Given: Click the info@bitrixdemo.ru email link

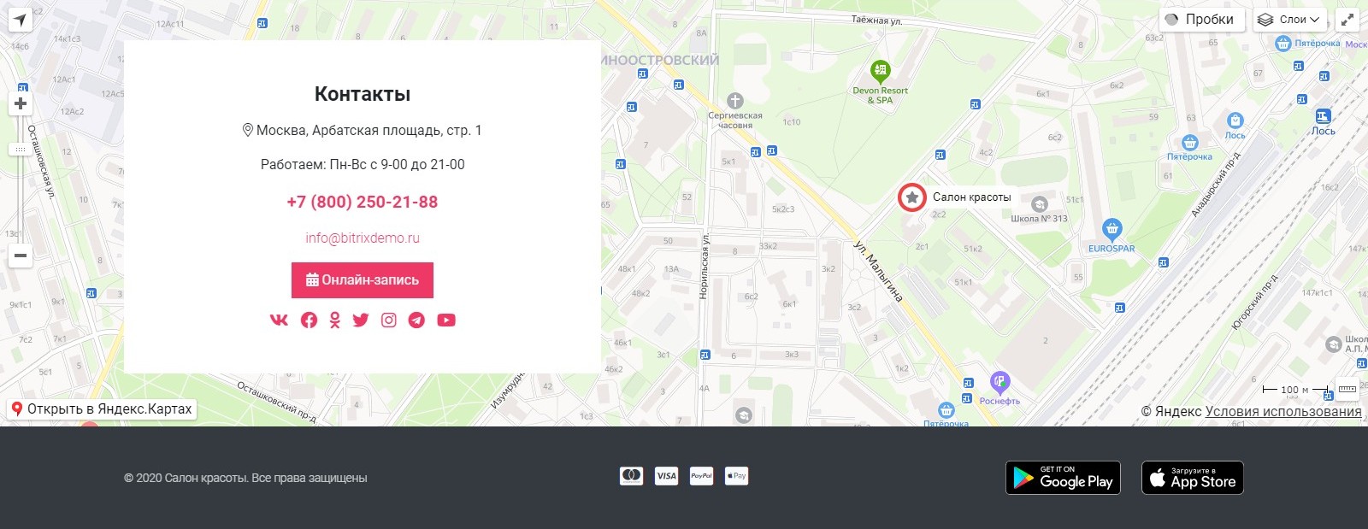Looking at the screenshot, I should [363, 238].
